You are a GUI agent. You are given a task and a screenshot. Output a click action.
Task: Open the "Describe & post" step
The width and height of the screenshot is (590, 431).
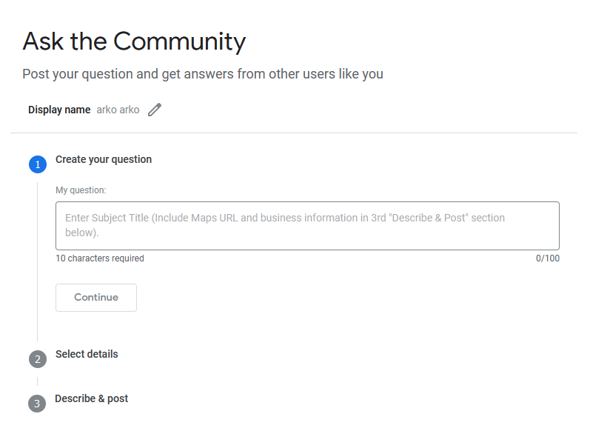[x=92, y=398]
